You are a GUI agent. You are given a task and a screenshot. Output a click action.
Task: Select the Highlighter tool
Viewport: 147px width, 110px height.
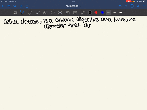(38, 13)
